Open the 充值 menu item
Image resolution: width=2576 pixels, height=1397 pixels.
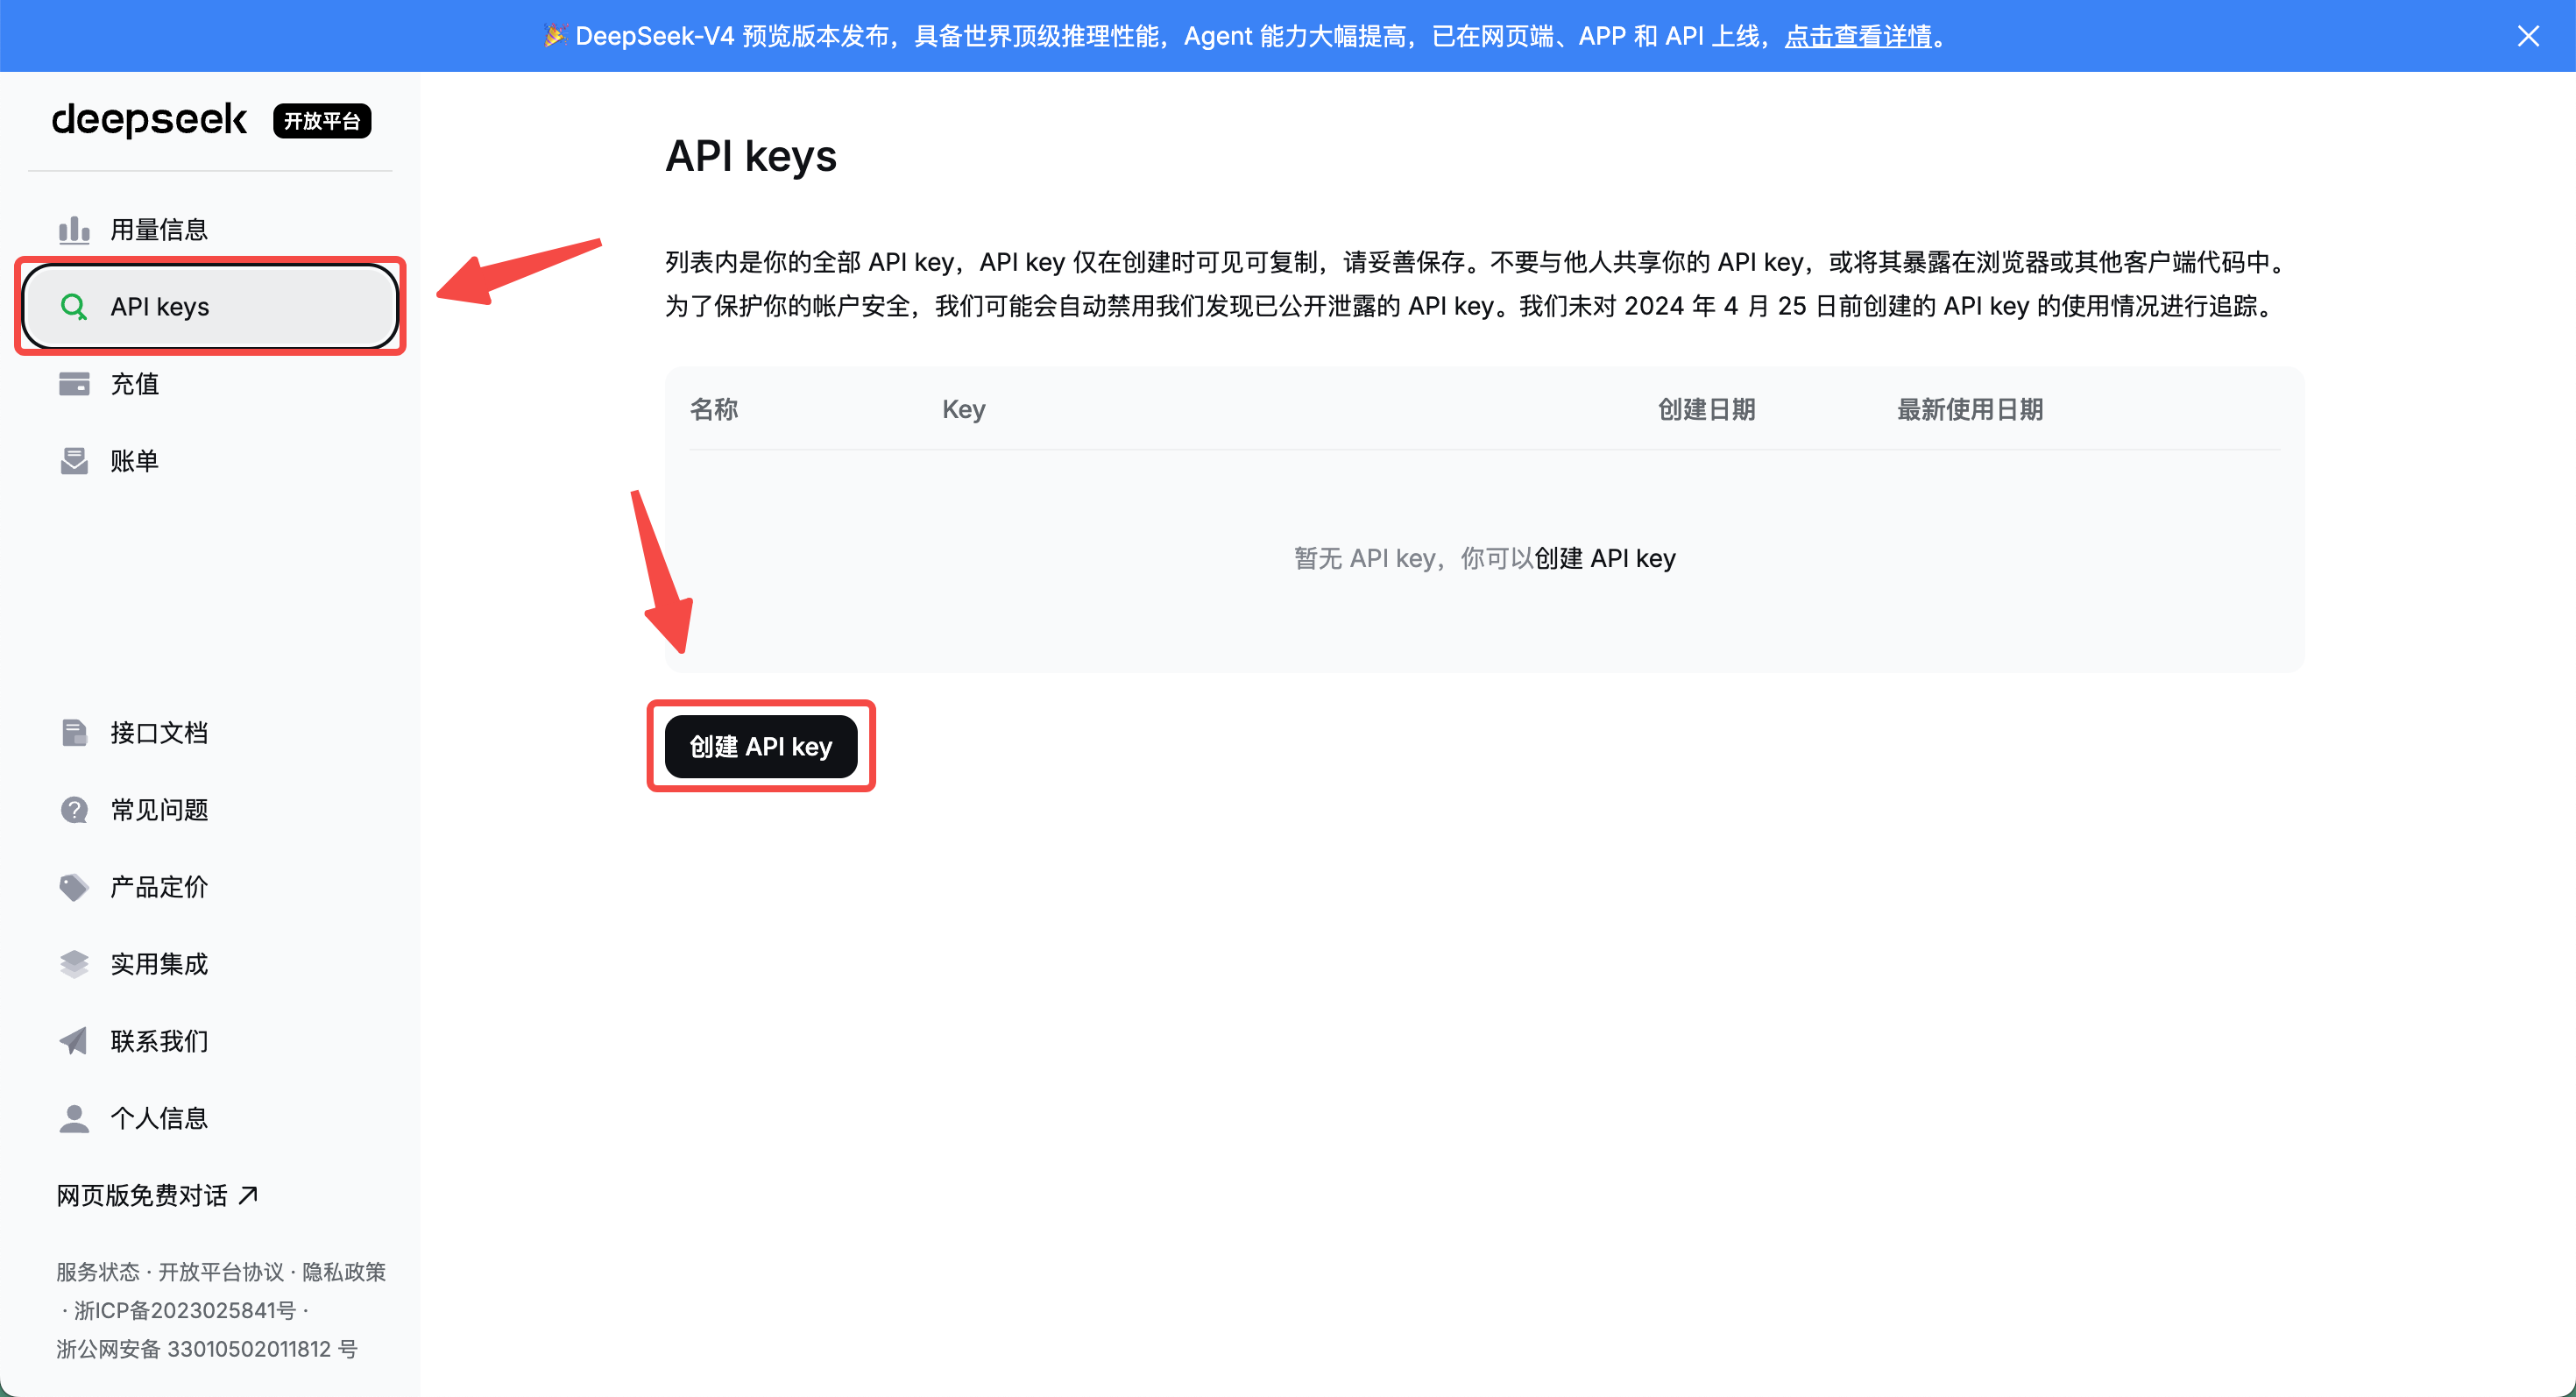click(210, 384)
